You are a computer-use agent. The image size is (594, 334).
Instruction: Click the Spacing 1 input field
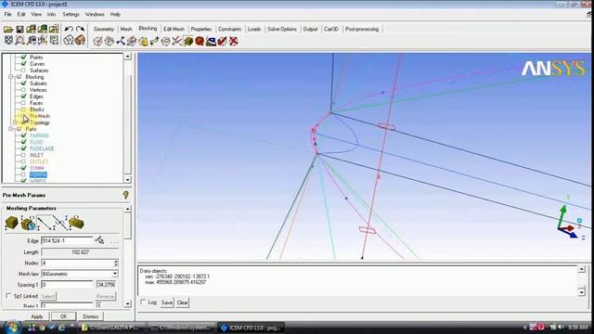(67, 285)
